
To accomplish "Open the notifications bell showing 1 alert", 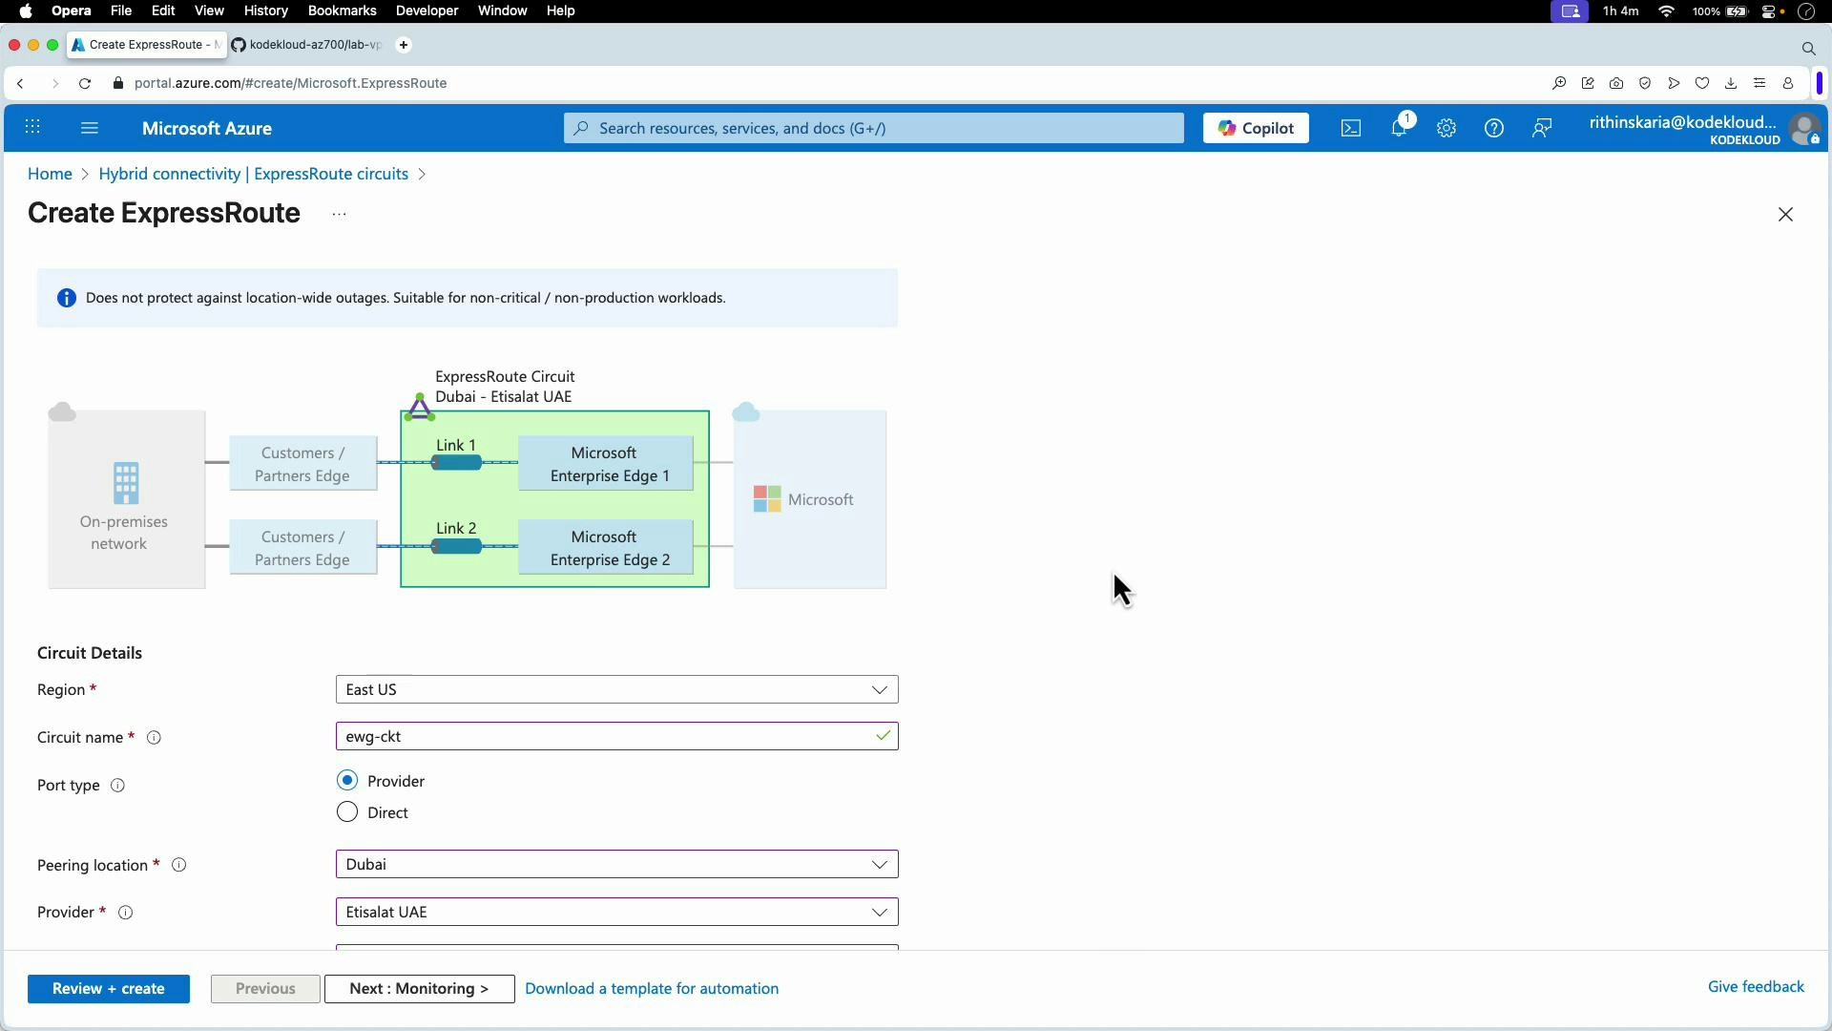I will point(1400,128).
